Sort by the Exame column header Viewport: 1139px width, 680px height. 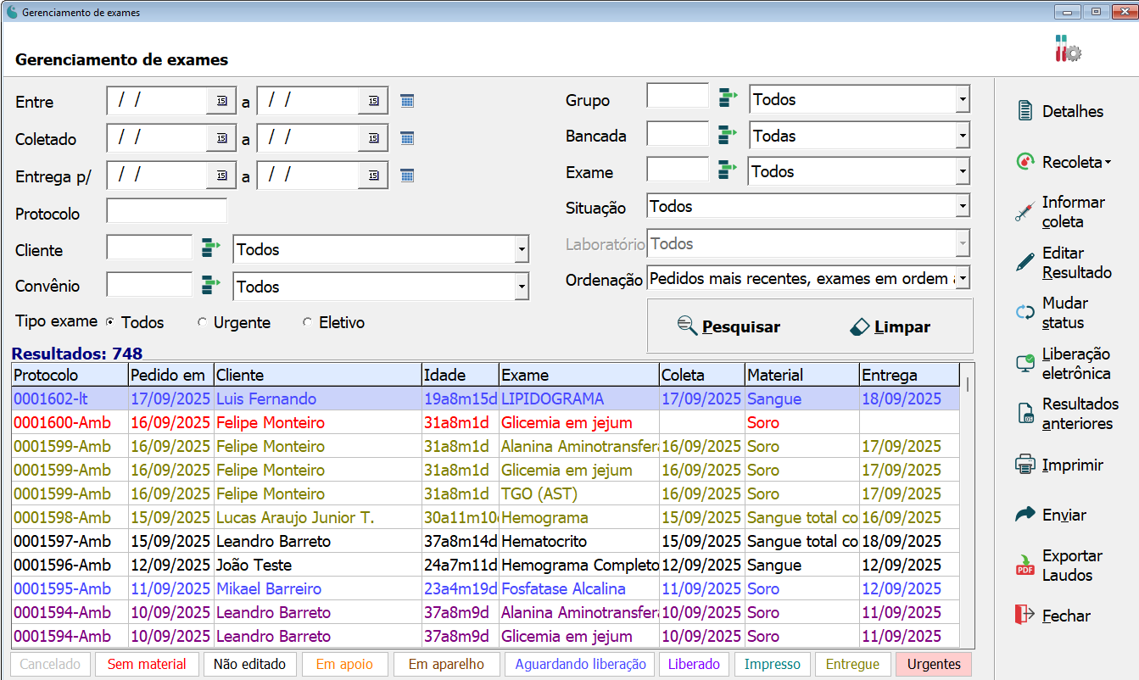[x=578, y=375]
